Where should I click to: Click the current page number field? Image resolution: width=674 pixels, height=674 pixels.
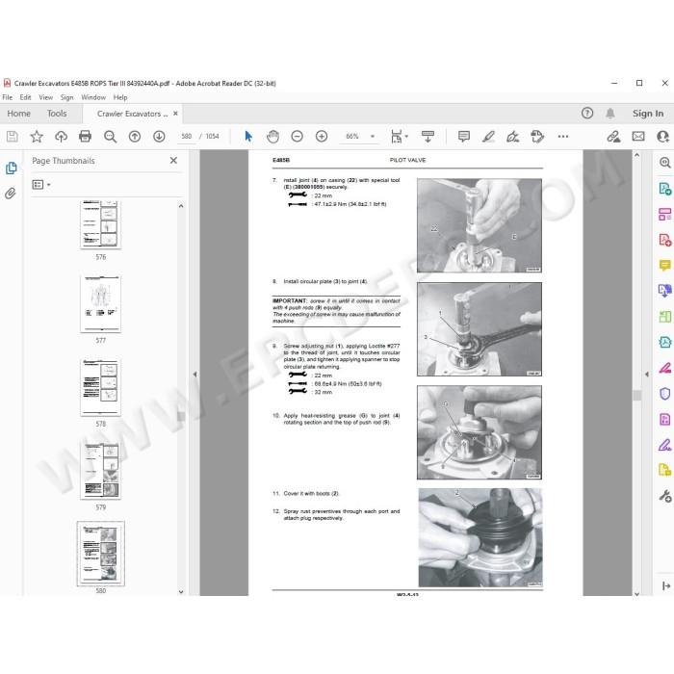click(186, 137)
